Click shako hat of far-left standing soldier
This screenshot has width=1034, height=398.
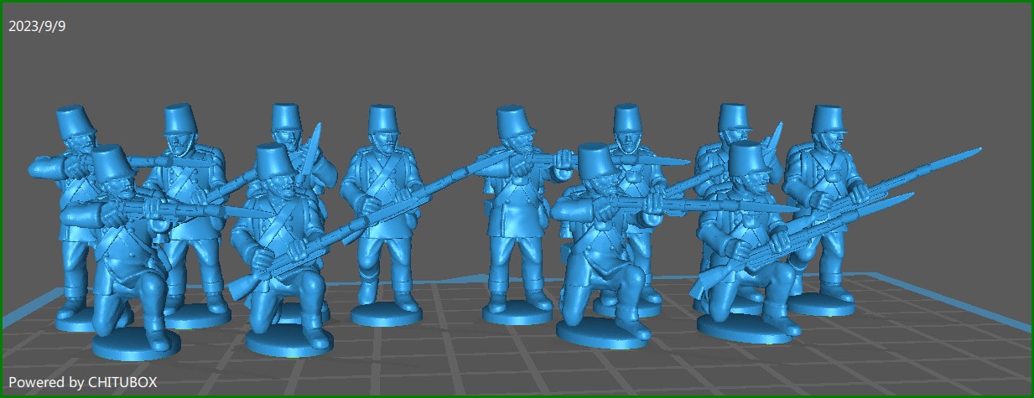click(74, 121)
